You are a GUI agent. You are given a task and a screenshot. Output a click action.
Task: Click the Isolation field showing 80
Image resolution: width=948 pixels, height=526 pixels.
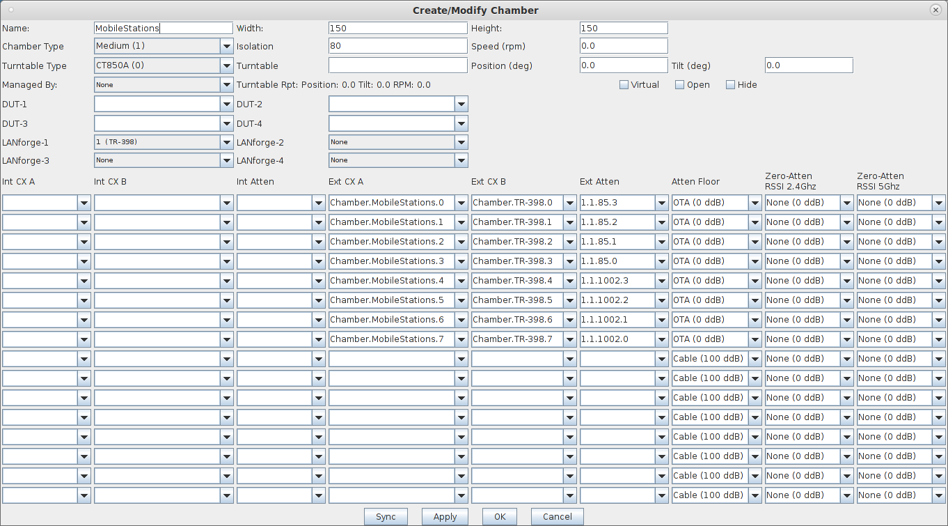click(x=398, y=46)
